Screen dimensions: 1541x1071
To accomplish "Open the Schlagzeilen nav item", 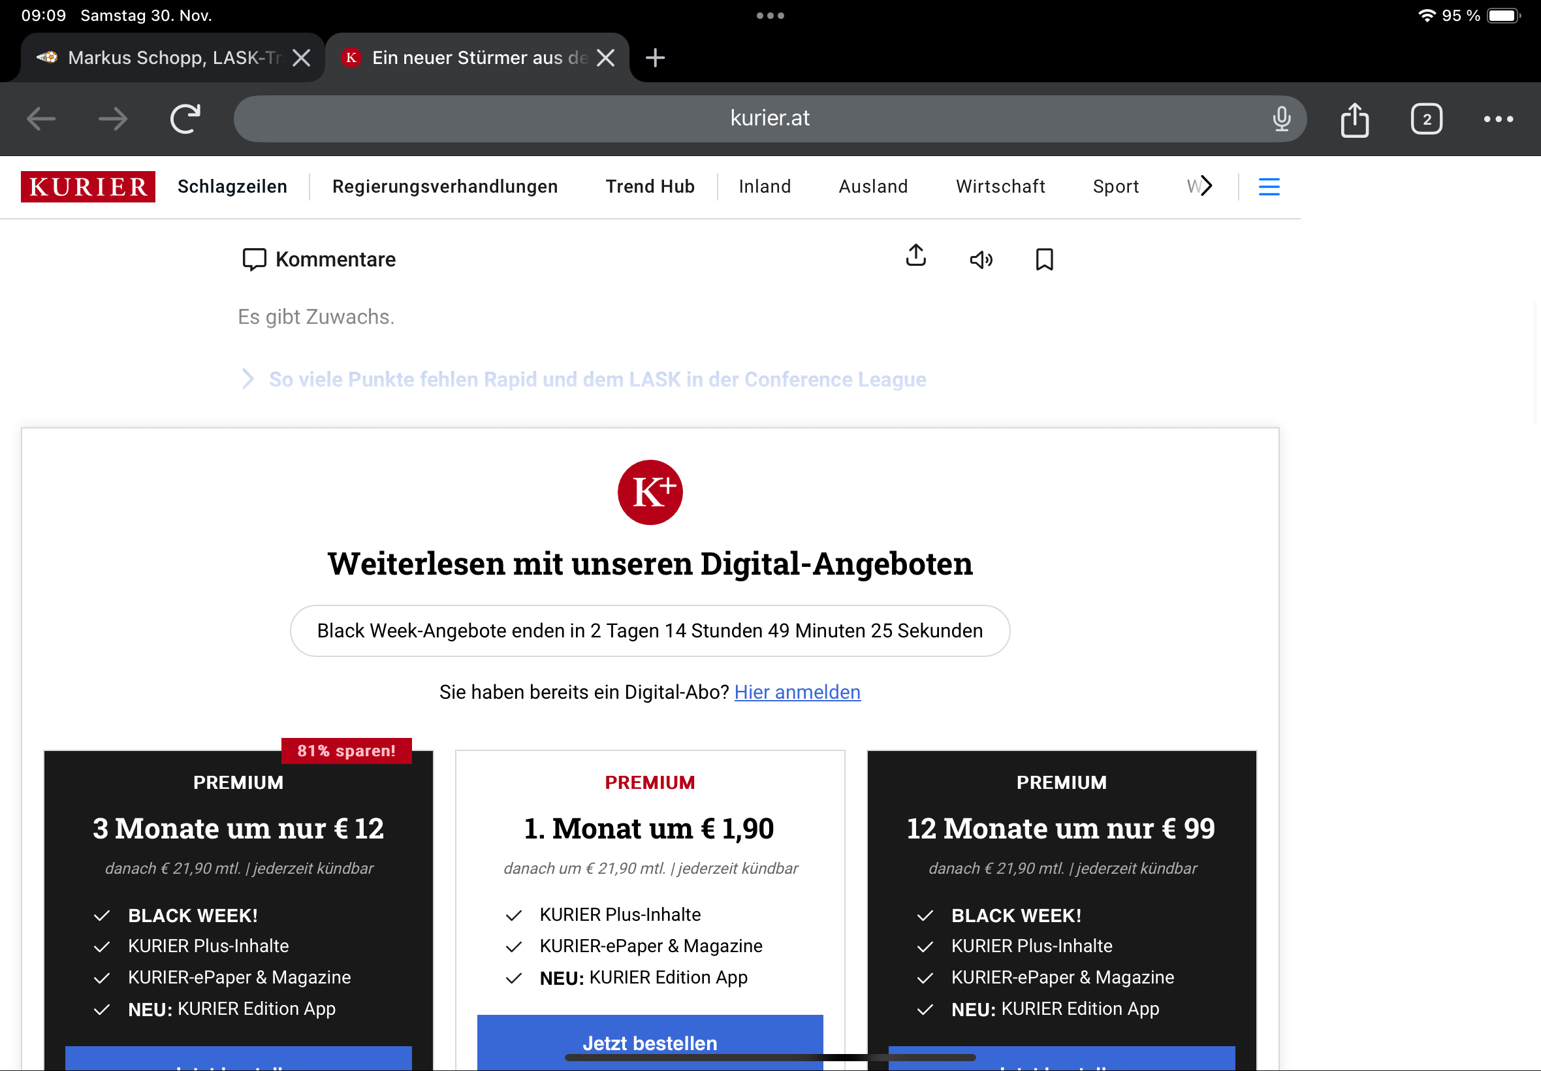I will coord(232,187).
